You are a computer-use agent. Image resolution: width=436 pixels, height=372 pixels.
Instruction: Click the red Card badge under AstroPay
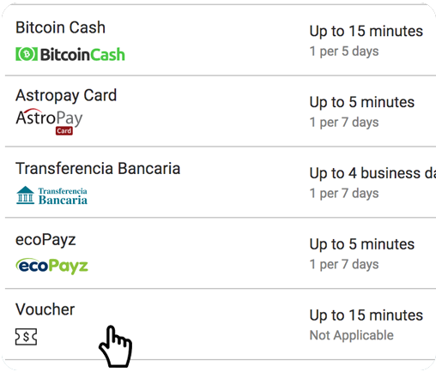click(64, 131)
